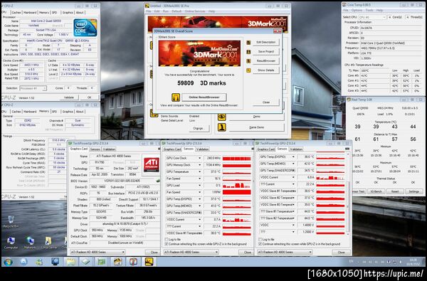Image resolution: width=427 pixels, height=281 pixels.
Task: Click the 3DMark2001 title bar icon
Action: 147,6
